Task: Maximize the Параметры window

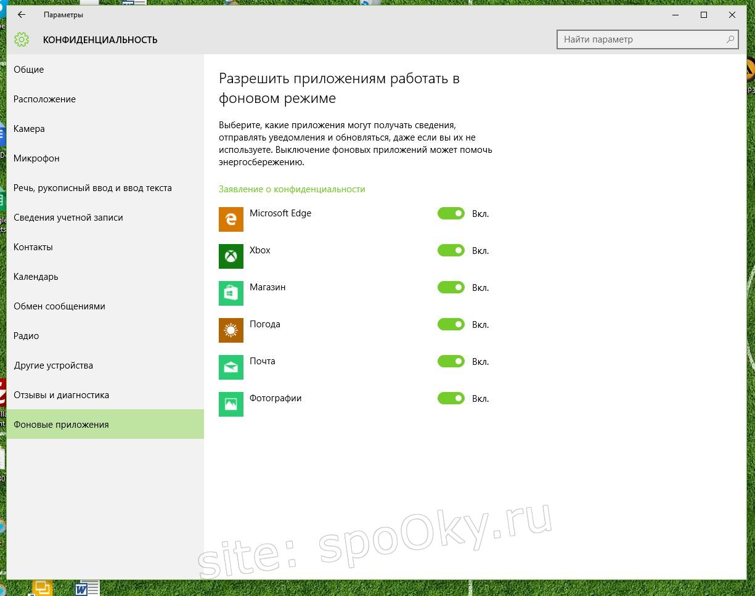Action: [704, 15]
